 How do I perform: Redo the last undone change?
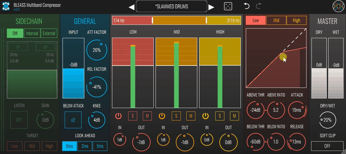click(x=259, y=6)
